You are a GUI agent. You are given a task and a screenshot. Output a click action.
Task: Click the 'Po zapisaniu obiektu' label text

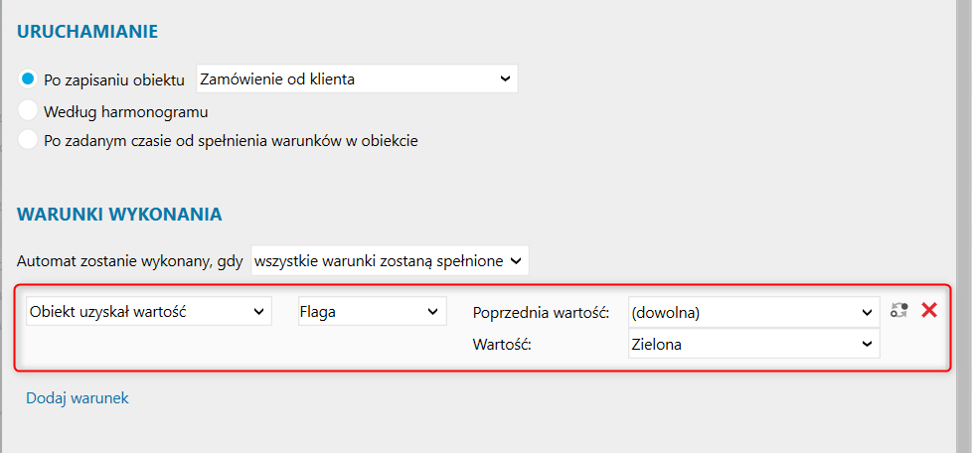(114, 80)
